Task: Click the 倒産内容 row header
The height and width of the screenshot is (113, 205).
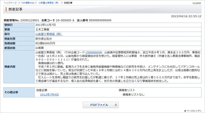Action: click(x=19, y=67)
